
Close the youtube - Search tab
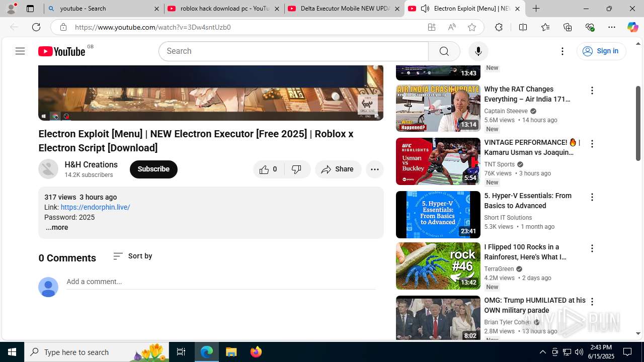[x=156, y=9]
